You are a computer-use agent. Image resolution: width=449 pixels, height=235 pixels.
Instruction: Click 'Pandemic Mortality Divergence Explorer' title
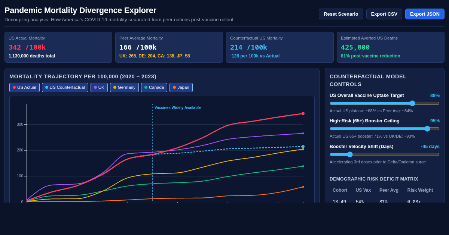tap(80, 10)
